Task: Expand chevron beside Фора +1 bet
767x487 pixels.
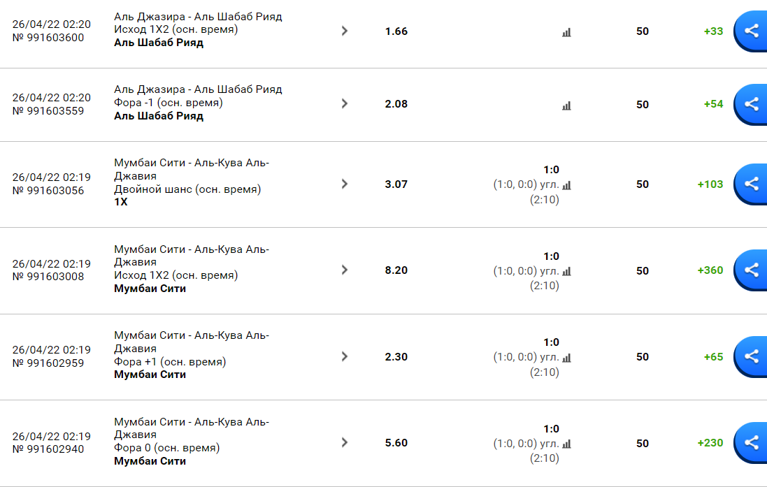Action: point(345,356)
